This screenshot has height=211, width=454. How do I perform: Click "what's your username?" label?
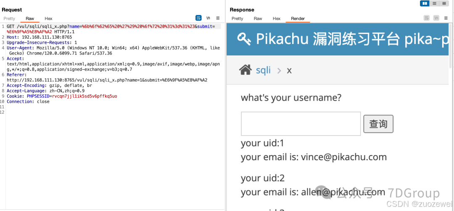(291, 98)
